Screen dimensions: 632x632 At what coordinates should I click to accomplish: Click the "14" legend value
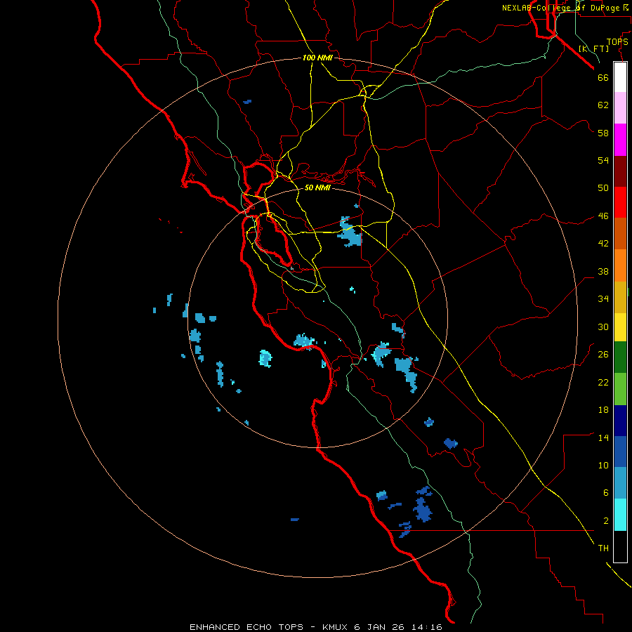603,437
